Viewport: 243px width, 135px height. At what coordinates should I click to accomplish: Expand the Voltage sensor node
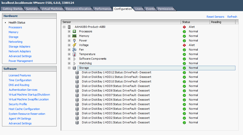[69, 45]
